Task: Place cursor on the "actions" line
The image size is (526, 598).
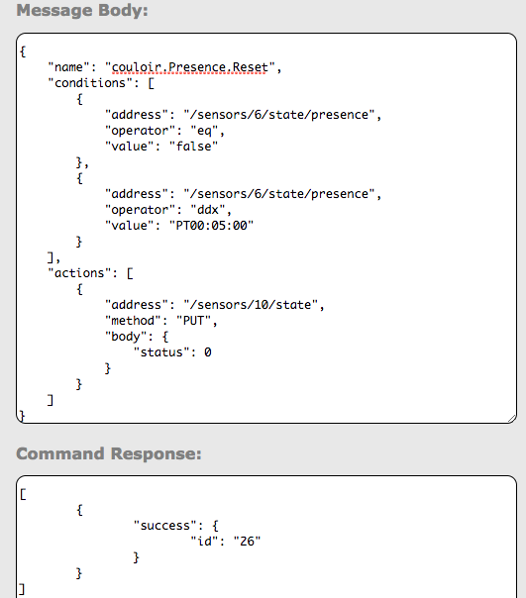Action: (90, 273)
